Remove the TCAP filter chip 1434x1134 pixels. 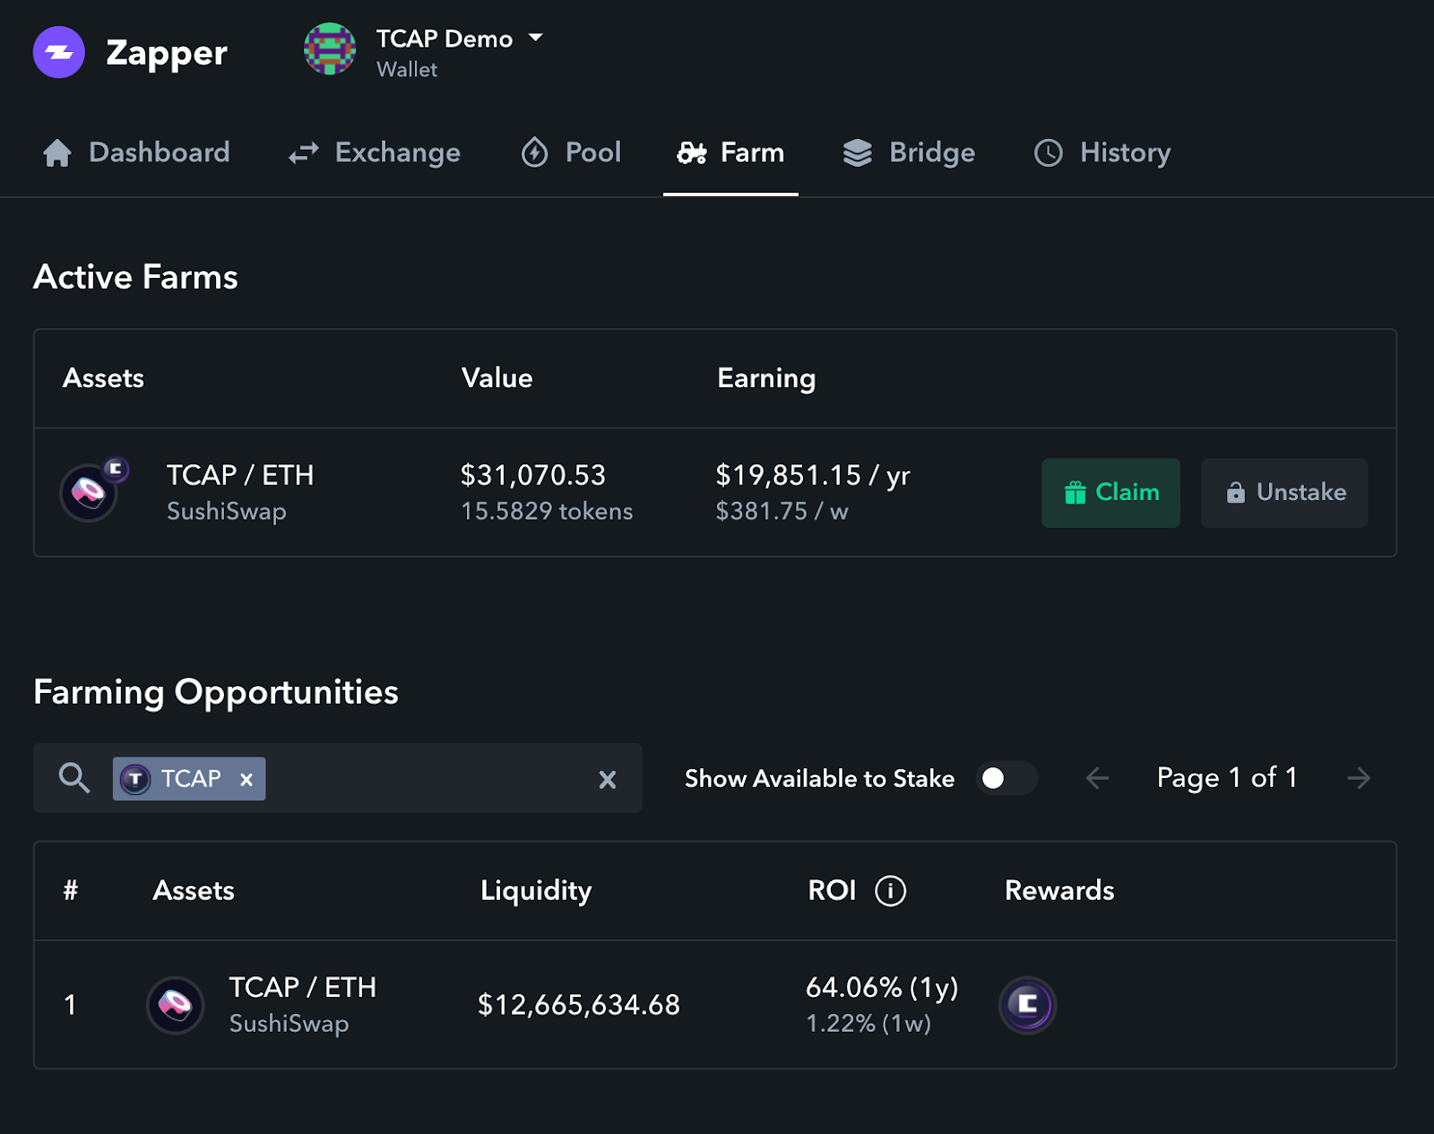point(246,780)
